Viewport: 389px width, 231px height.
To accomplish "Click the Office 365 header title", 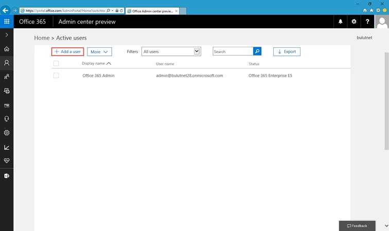I will [32, 22].
